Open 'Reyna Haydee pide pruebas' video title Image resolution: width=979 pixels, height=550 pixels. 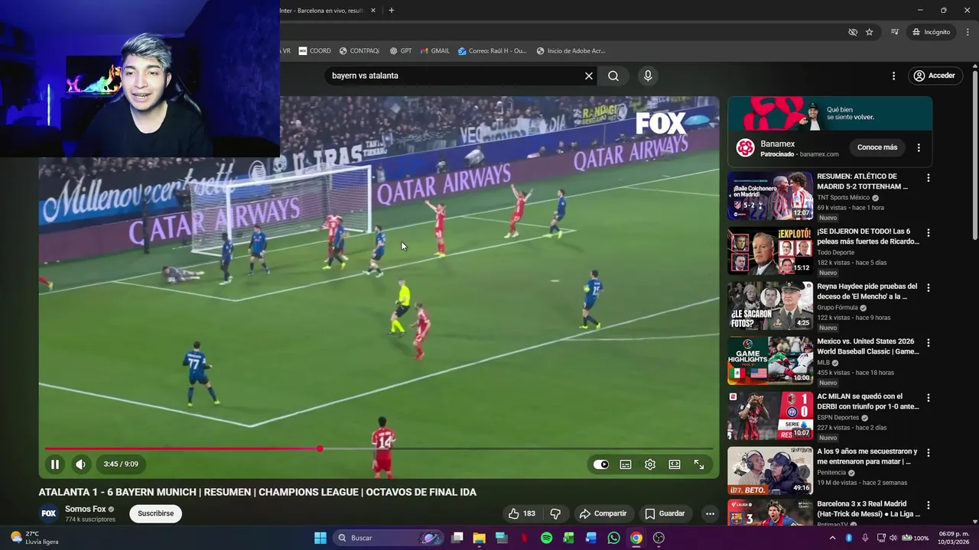(867, 291)
